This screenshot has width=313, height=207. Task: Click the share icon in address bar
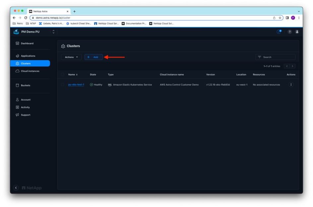point(274,18)
